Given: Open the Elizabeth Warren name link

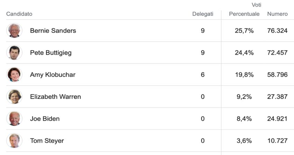Looking at the screenshot, I should (x=55, y=97).
